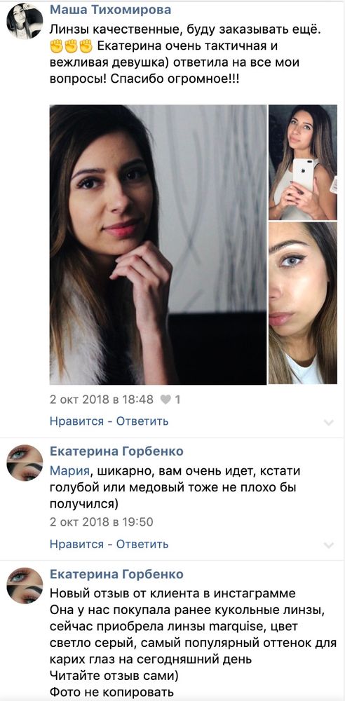
Task: Click Нравится under Маша's comment
Action: [x=76, y=421]
